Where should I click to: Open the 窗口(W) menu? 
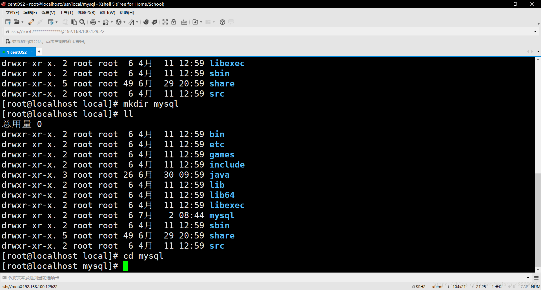click(x=107, y=12)
